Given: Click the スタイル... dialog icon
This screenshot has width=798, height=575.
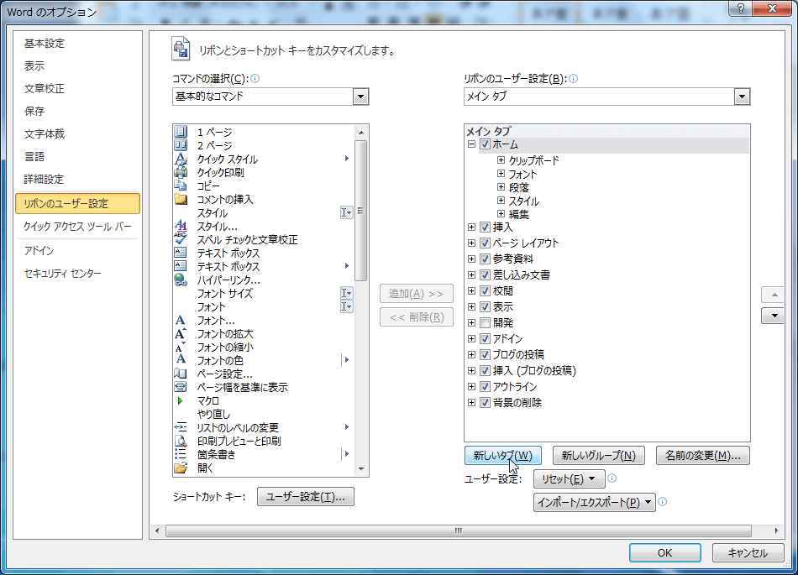Looking at the screenshot, I should (181, 226).
